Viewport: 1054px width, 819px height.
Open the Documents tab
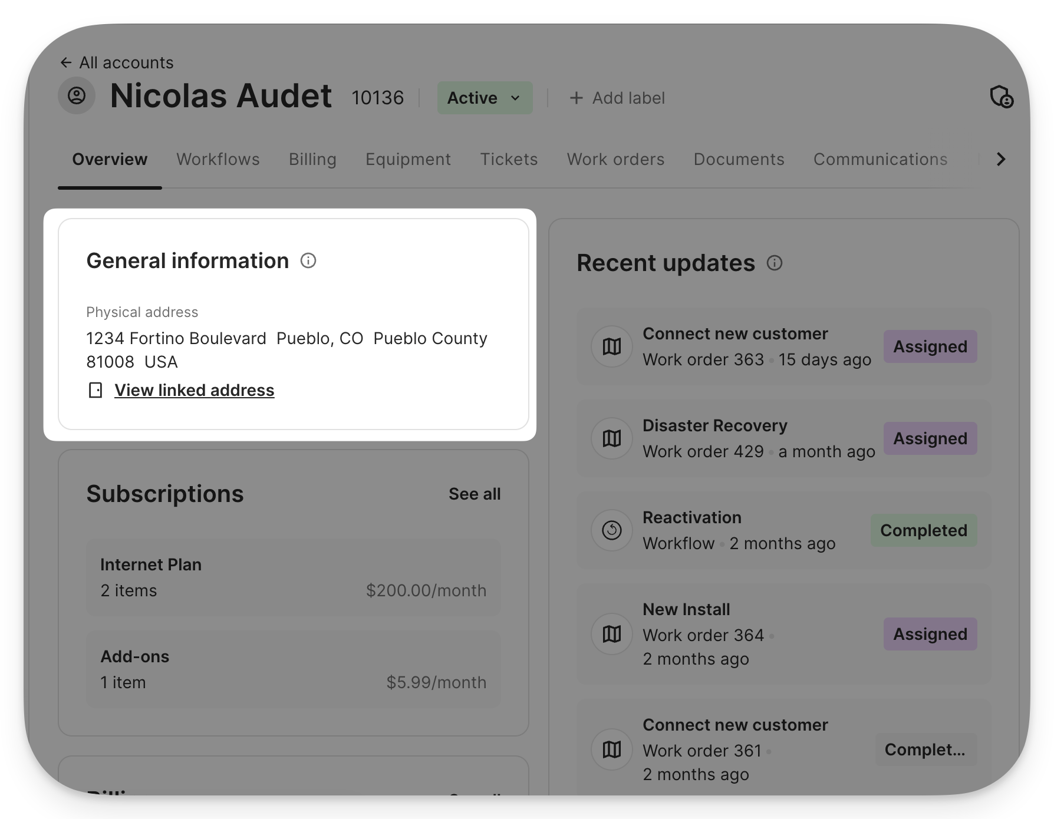739,159
